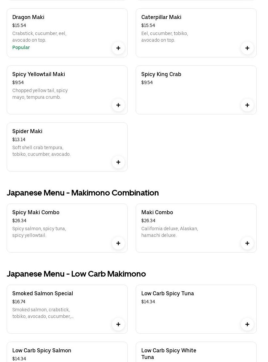This screenshot has width=268, height=362.
Task: Add Dragon Maki with plus icon
Action: pos(118,48)
